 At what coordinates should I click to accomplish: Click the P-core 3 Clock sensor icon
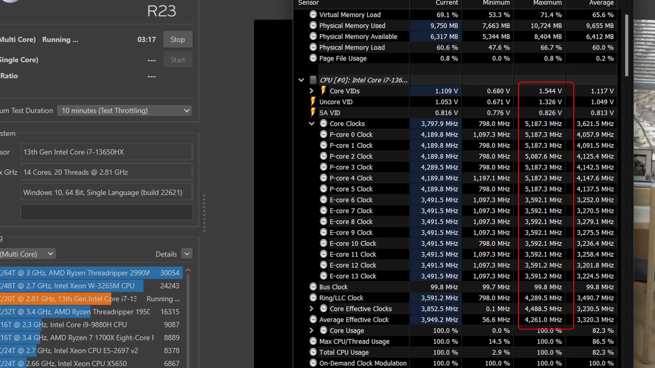323,167
